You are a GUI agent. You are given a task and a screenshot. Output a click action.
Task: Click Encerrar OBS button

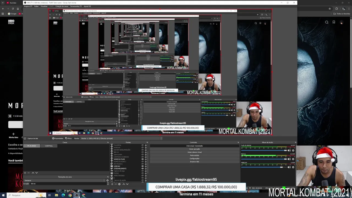click(194, 162)
